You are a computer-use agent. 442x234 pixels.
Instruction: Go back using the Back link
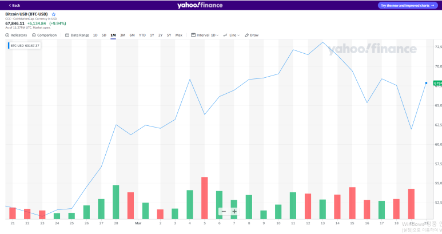pos(14,5)
